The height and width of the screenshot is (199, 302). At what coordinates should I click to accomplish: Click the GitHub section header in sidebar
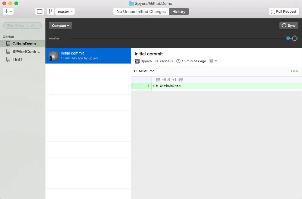[x=8, y=37]
